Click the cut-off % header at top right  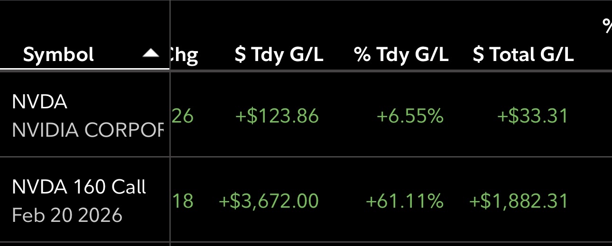pyautogui.click(x=607, y=26)
